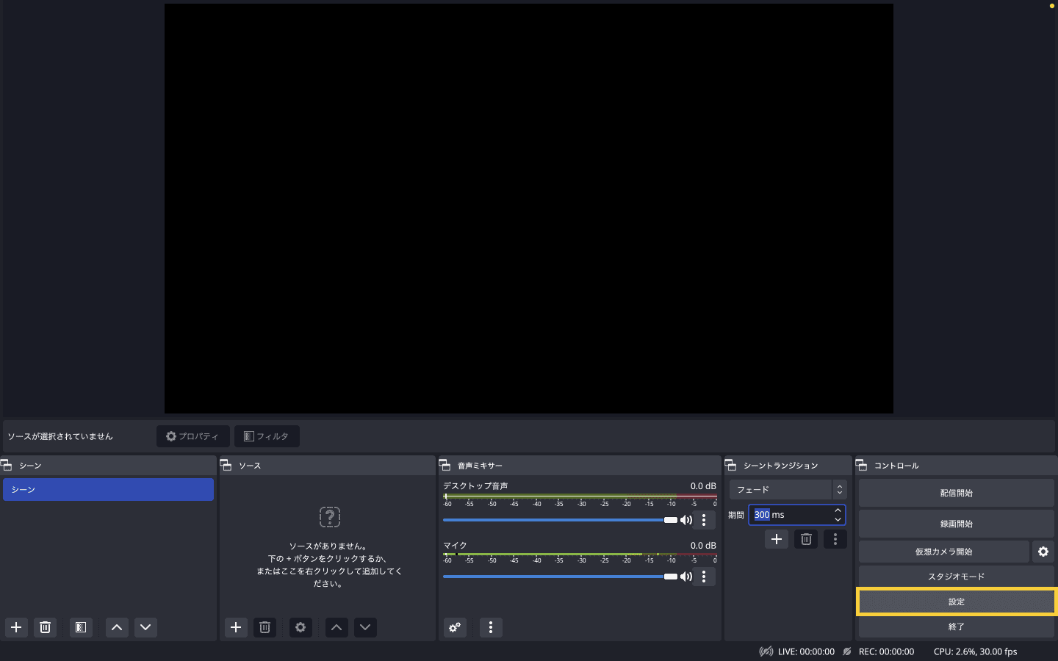Increase transition duration with up arrow

tap(838, 510)
